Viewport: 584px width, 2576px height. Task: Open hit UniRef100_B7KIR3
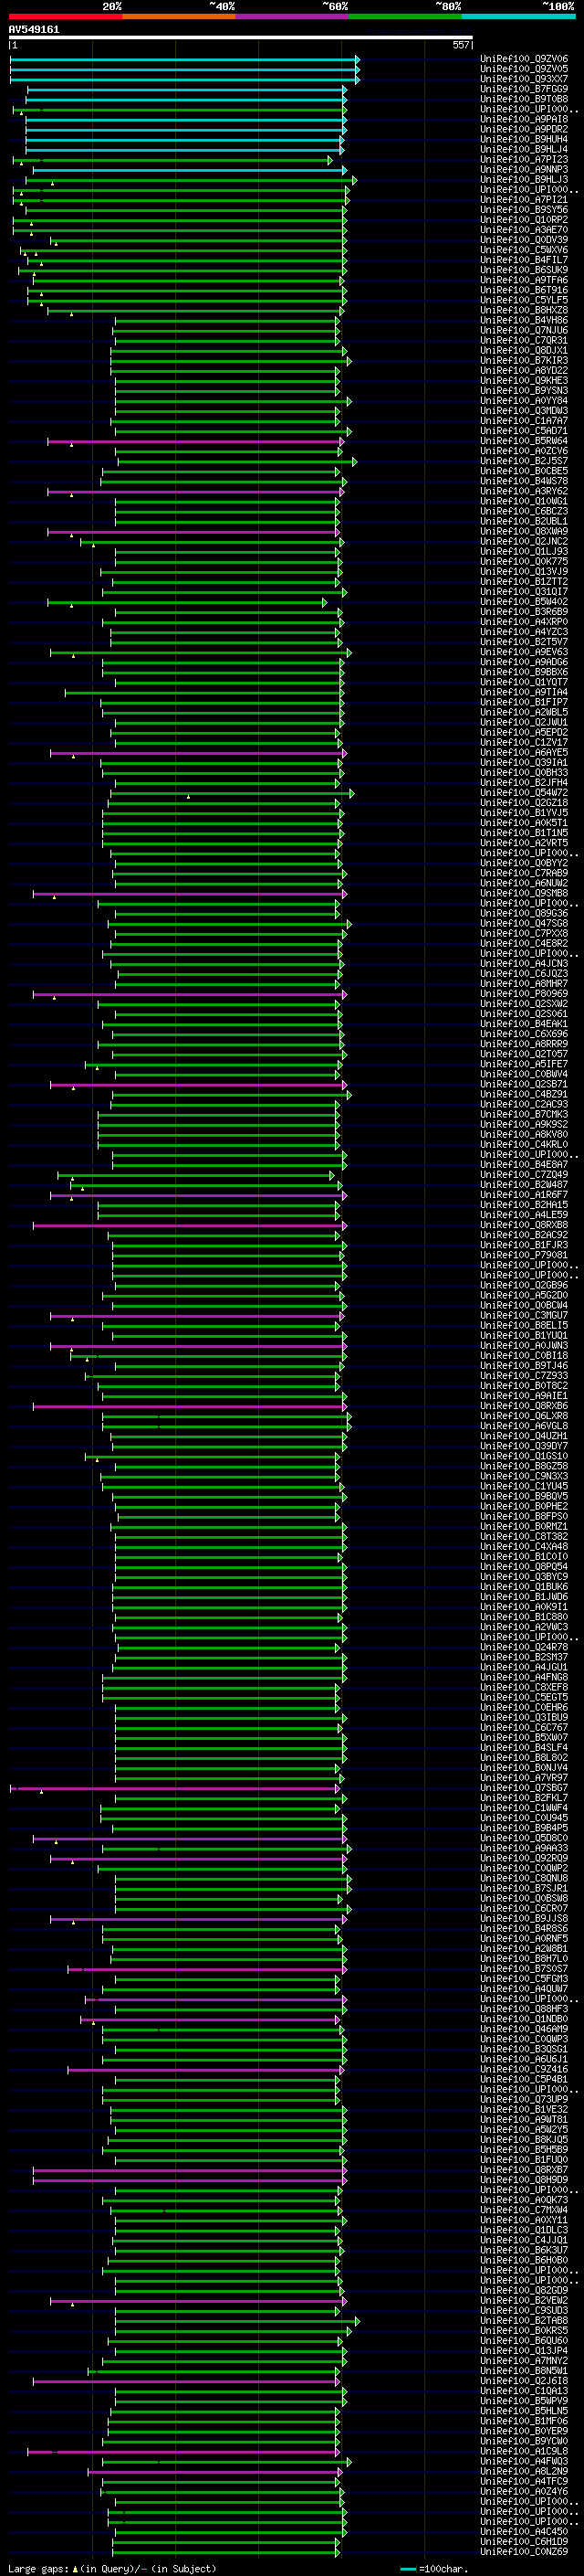tap(524, 361)
